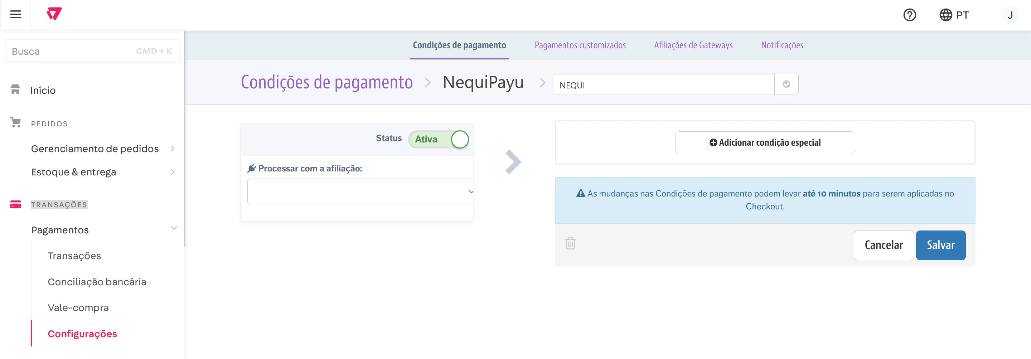This screenshot has height=359, width=1031.
Task: Switch to Condições de pagamento tab
Action: coord(459,45)
